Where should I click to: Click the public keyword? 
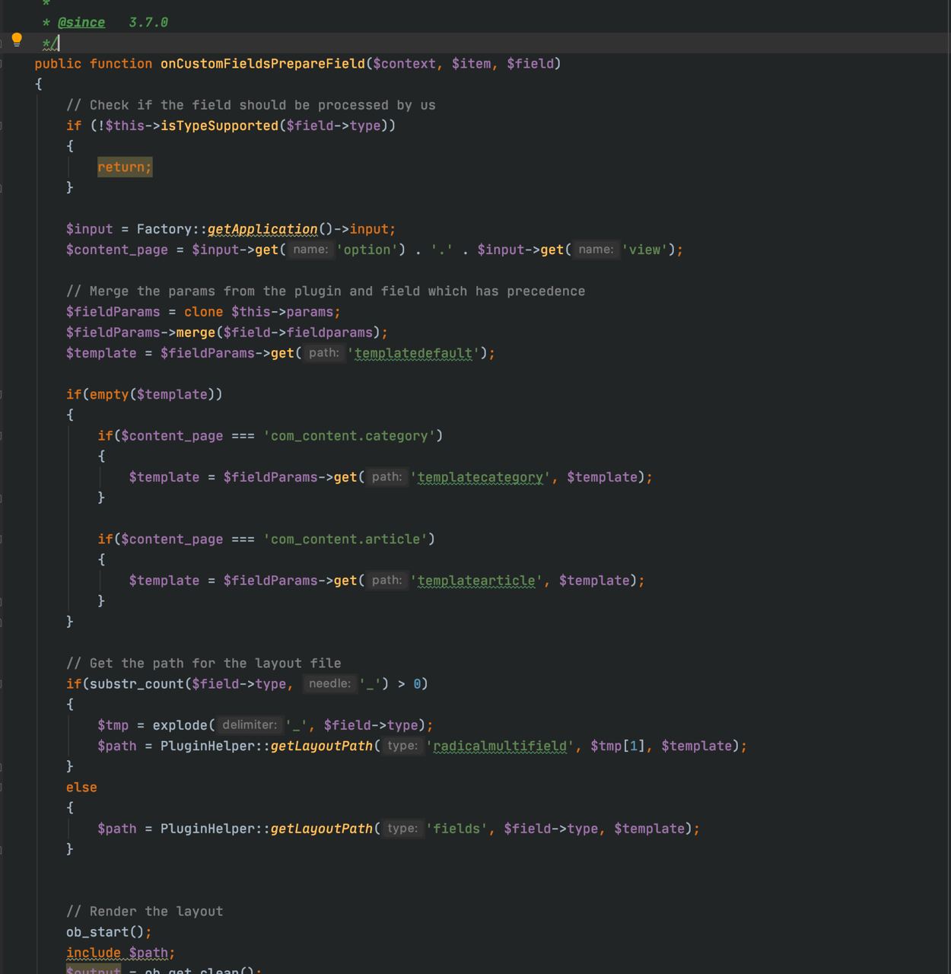tap(58, 64)
